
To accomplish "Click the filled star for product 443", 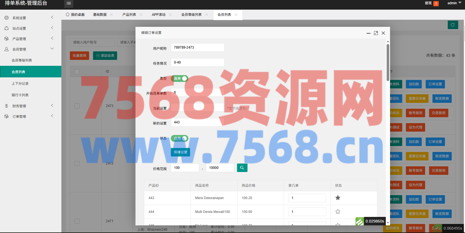I will click(x=338, y=198).
